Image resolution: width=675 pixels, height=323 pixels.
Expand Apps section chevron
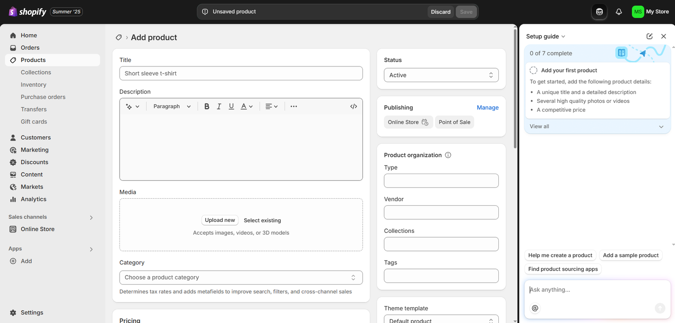(x=91, y=249)
